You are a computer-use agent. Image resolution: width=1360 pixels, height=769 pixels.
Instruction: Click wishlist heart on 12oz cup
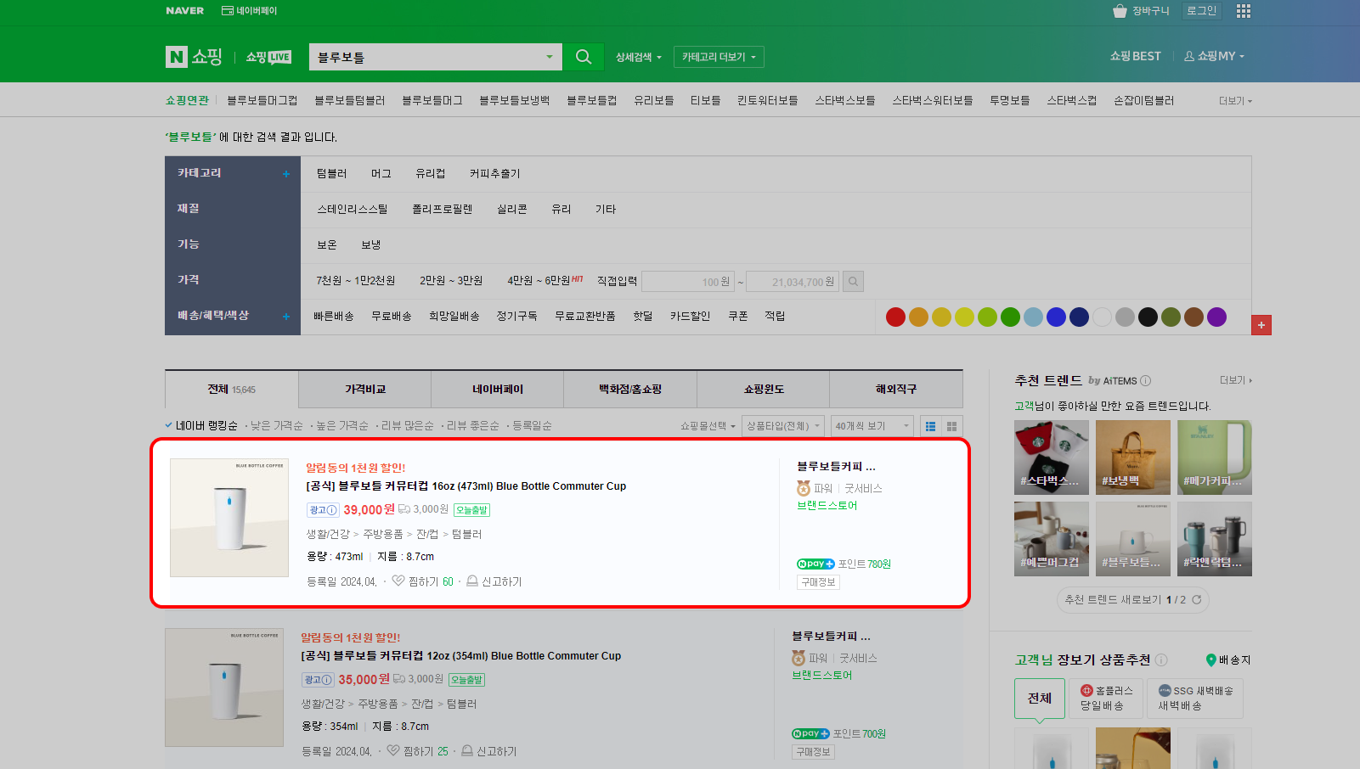point(392,751)
